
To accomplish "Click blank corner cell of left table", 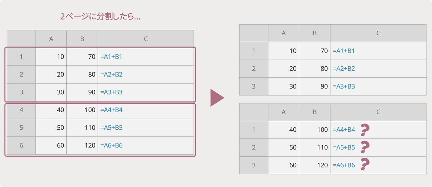I will point(21,39).
